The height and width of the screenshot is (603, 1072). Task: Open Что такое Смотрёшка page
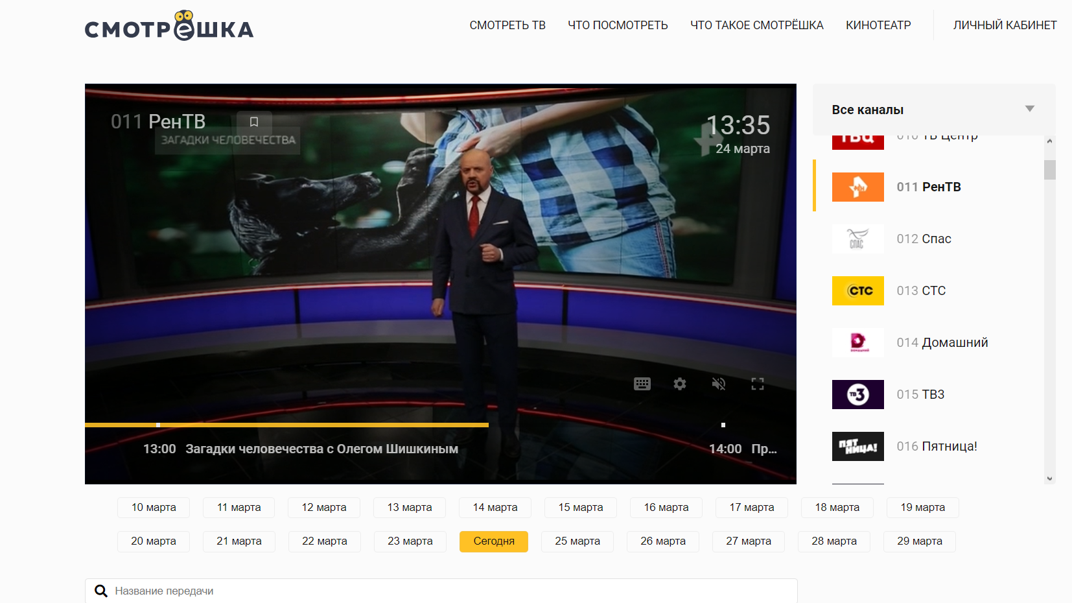(756, 25)
